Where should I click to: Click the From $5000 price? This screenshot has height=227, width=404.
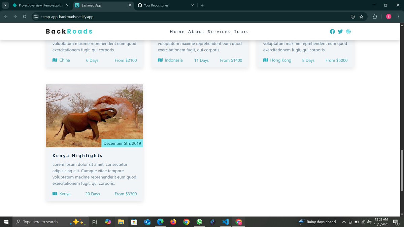click(x=336, y=60)
